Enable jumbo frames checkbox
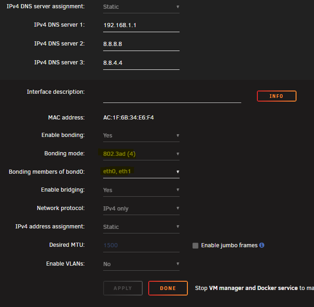Viewport: 314px width, 307px height. (195, 245)
